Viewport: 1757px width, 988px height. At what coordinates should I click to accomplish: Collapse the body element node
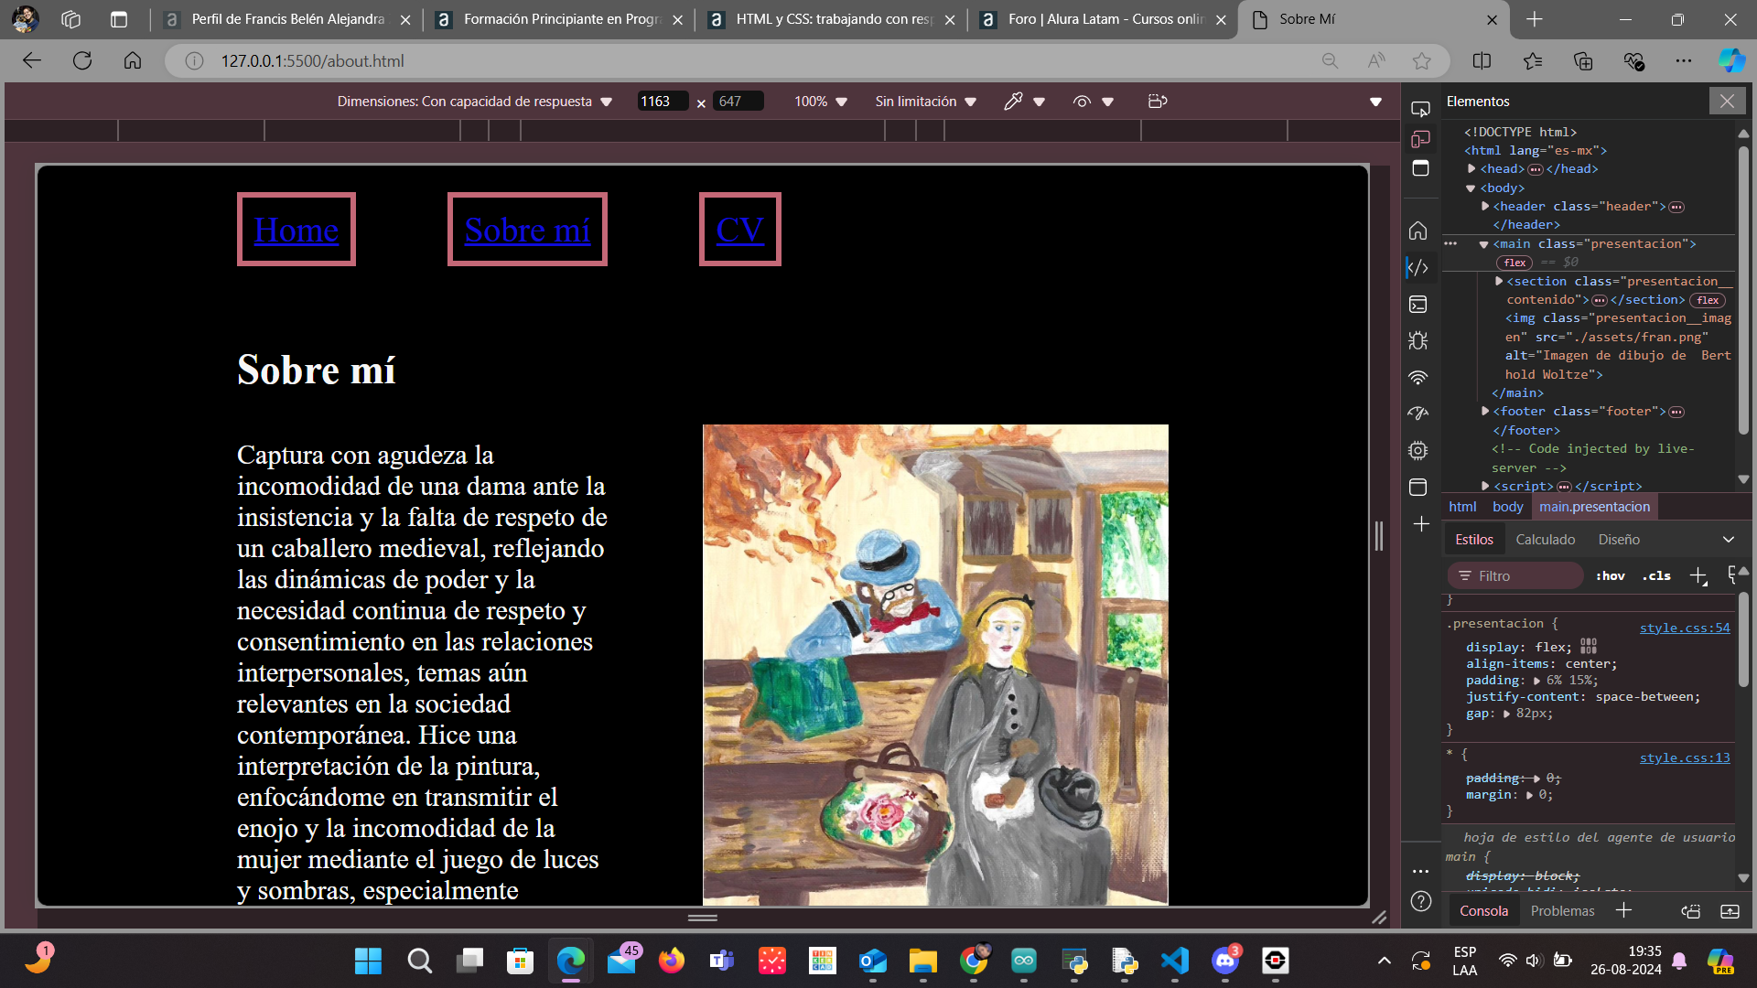click(x=1471, y=188)
